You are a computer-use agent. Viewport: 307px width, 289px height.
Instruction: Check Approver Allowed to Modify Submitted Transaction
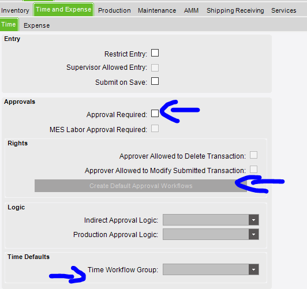coord(253,170)
